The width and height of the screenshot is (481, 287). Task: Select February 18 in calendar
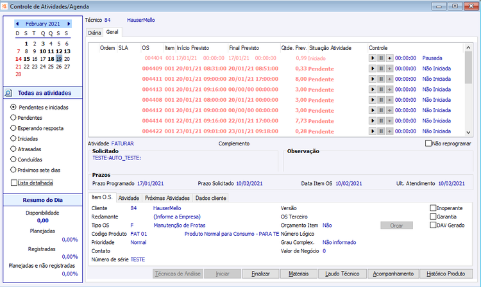coord(51,59)
